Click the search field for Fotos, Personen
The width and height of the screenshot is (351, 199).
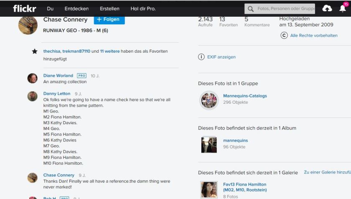pos(284,8)
